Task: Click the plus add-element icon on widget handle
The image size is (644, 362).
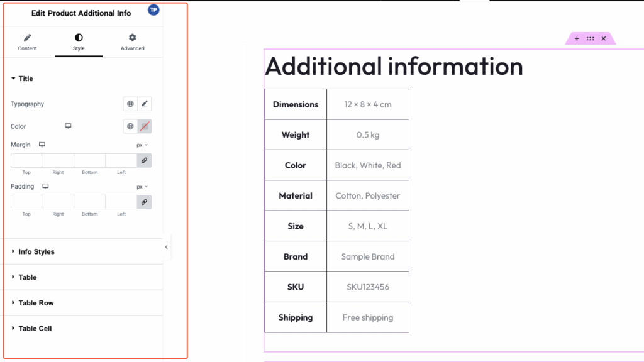Action: pyautogui.click(x=577, y=38)
